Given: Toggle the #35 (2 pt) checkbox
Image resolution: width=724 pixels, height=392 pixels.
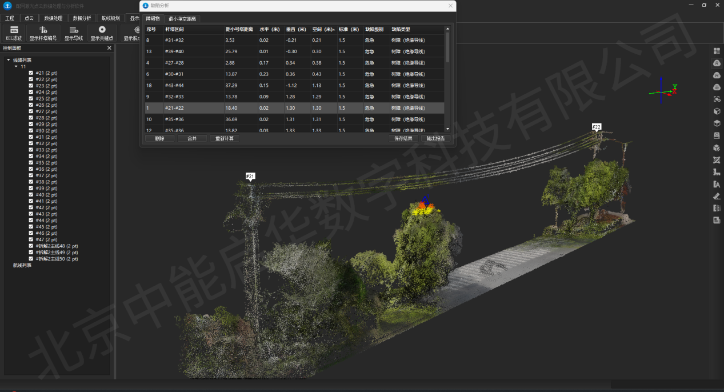Looking at the screenshot, I should pos(31,163).
